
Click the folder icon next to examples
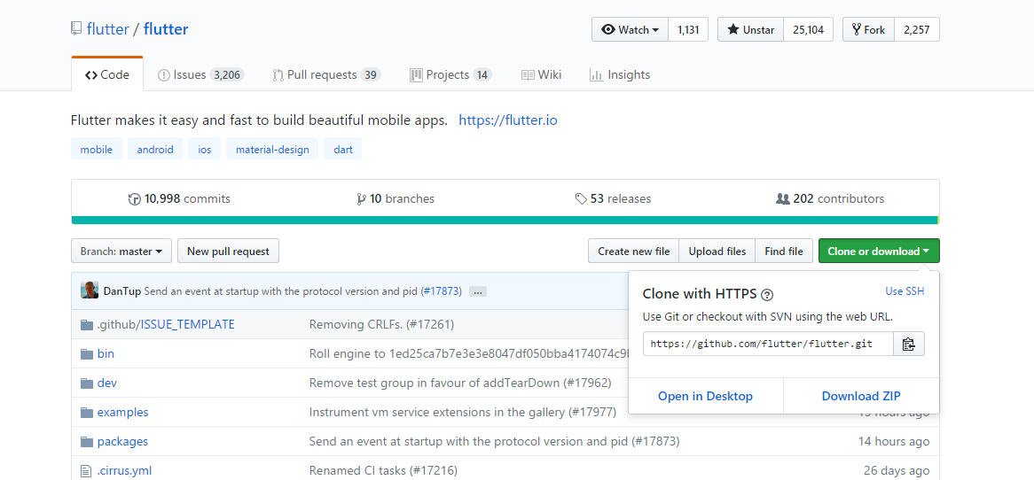tap(86, 412)
